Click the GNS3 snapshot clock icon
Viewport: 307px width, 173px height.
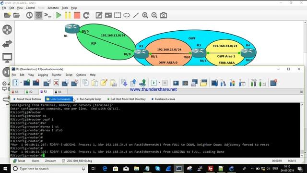click(x=29, y=15)
